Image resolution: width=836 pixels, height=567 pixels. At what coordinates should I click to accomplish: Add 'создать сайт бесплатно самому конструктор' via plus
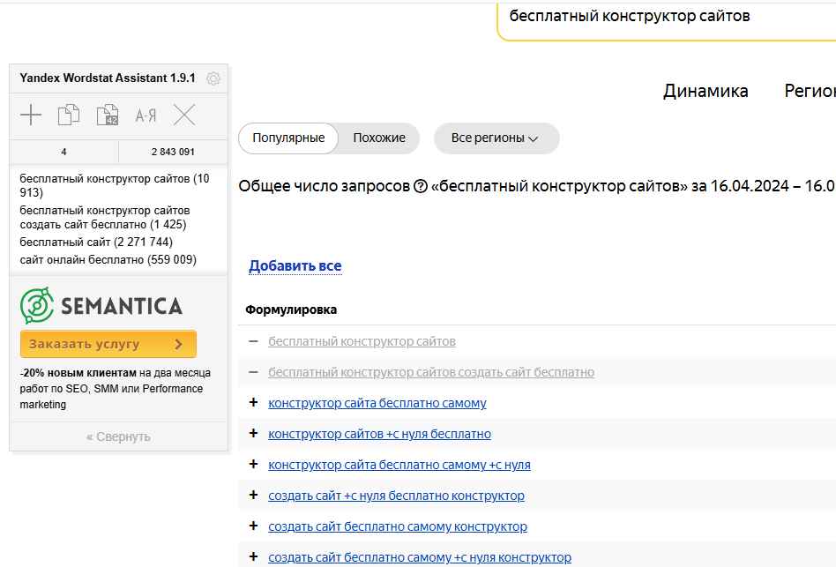pos(253,526)
